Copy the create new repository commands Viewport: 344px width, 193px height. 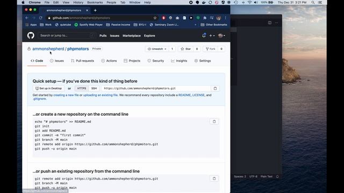pyautogui.click(x=214, y=122)
